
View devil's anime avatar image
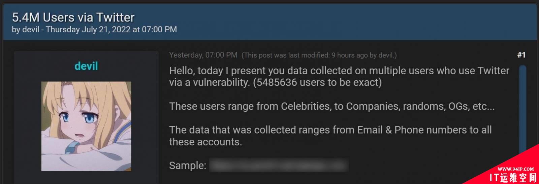point(86,126)
